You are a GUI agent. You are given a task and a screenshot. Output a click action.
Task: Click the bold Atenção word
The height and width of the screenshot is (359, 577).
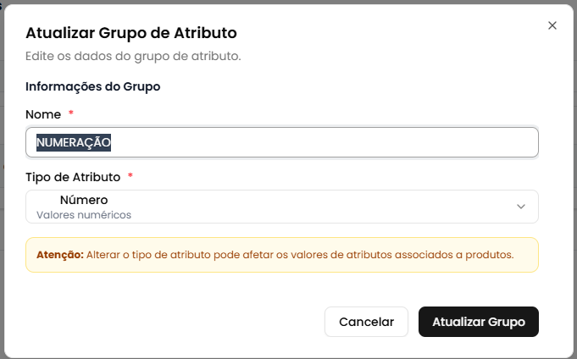tap(59, 254)
